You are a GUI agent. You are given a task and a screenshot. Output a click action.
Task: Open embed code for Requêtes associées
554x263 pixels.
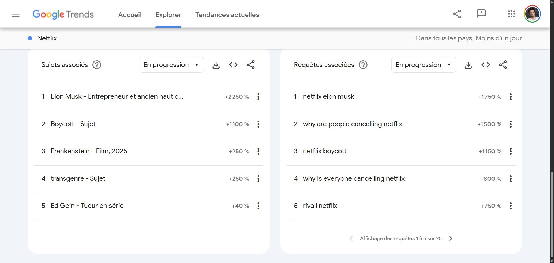coord(485,65)
